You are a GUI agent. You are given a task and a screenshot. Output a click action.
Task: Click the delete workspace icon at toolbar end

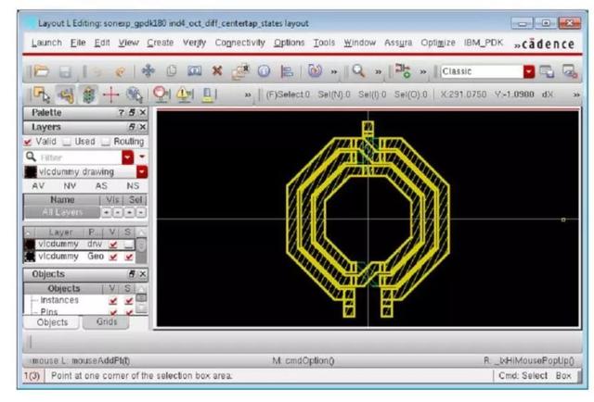click(570, 71)
